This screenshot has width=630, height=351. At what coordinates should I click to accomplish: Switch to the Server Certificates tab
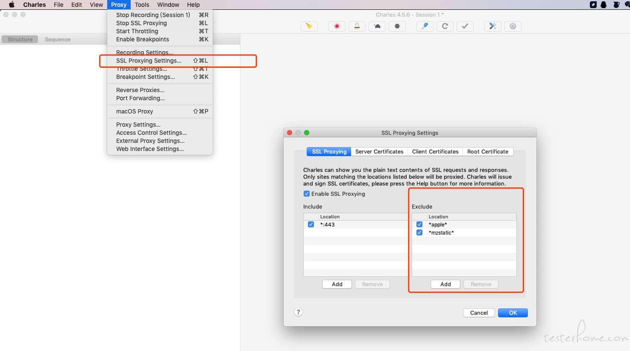[x=379, y=151]
